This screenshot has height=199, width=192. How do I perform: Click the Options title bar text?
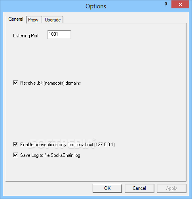pos(96,6)
